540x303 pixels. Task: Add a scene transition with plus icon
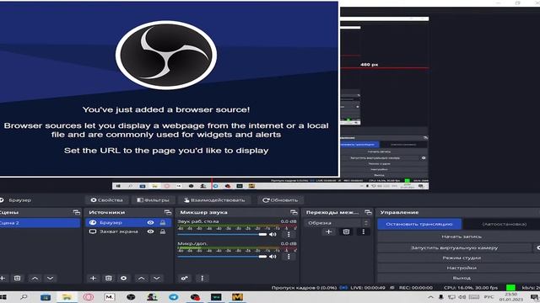[x=328, y=231]
